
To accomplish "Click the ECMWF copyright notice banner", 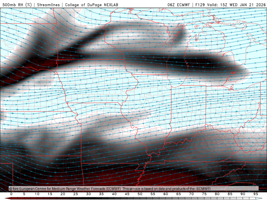I will click(x=134, y=189).
